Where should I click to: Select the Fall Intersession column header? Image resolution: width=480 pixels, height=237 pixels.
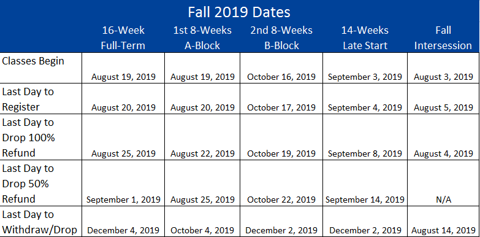click(x=443, y=37)
